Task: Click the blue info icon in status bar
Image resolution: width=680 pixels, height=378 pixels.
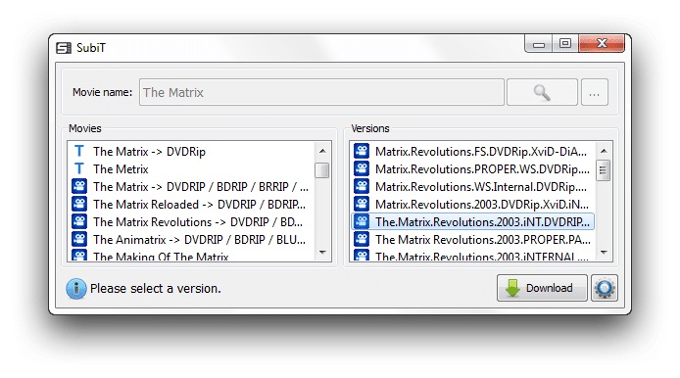Action: [75, 288]
